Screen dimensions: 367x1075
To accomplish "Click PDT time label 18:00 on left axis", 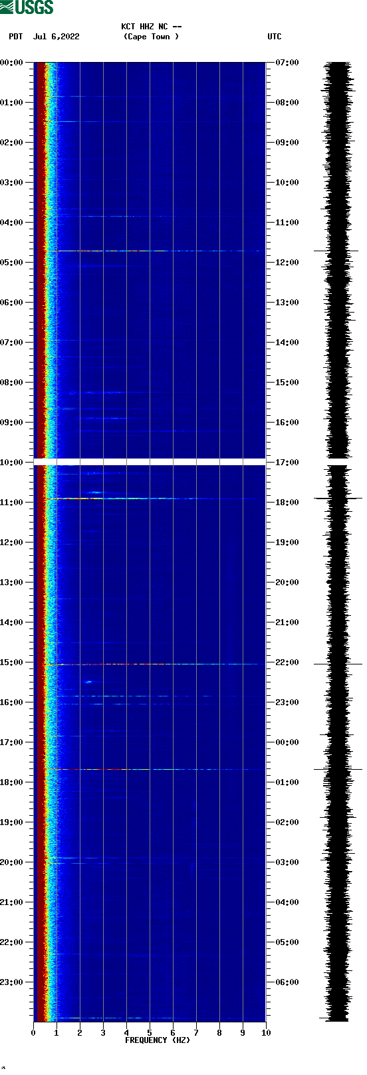I will pos(12,782).
